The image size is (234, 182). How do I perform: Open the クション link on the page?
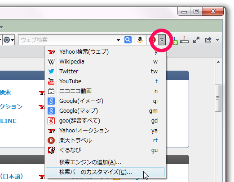pyautogui.click(x=11, y=106)
